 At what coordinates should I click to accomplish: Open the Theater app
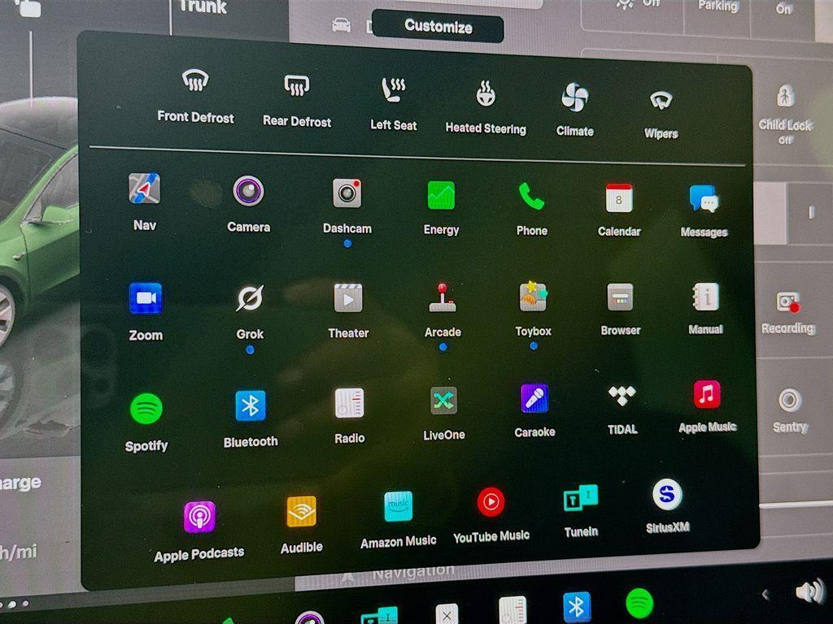pos(348,298)
